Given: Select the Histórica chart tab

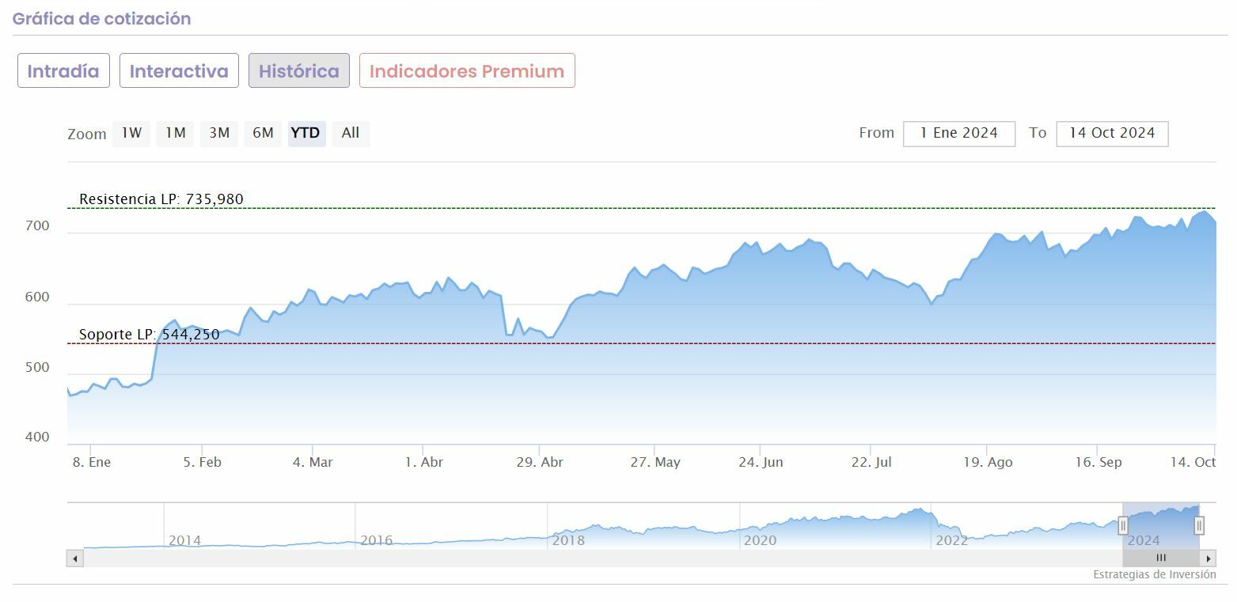Looking at the screenshot, I should coord(298,71).
